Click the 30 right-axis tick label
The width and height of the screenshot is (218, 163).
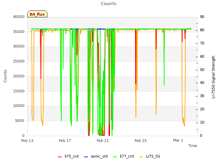pyautogui.click(x=202, y=96)
